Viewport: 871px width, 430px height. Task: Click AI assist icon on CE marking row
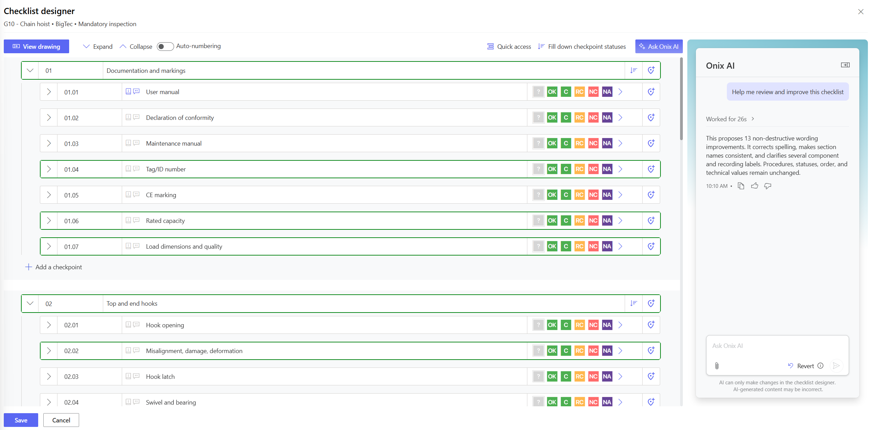[651, 195]
